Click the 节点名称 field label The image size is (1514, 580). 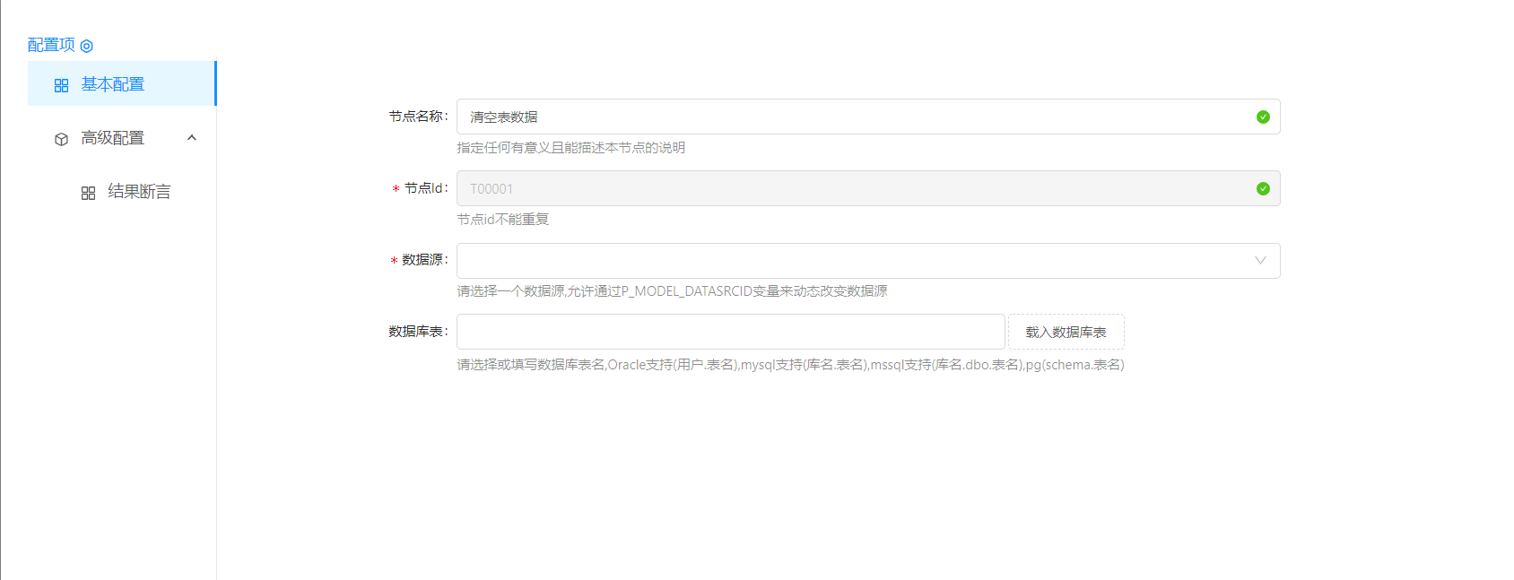(417, 117)
